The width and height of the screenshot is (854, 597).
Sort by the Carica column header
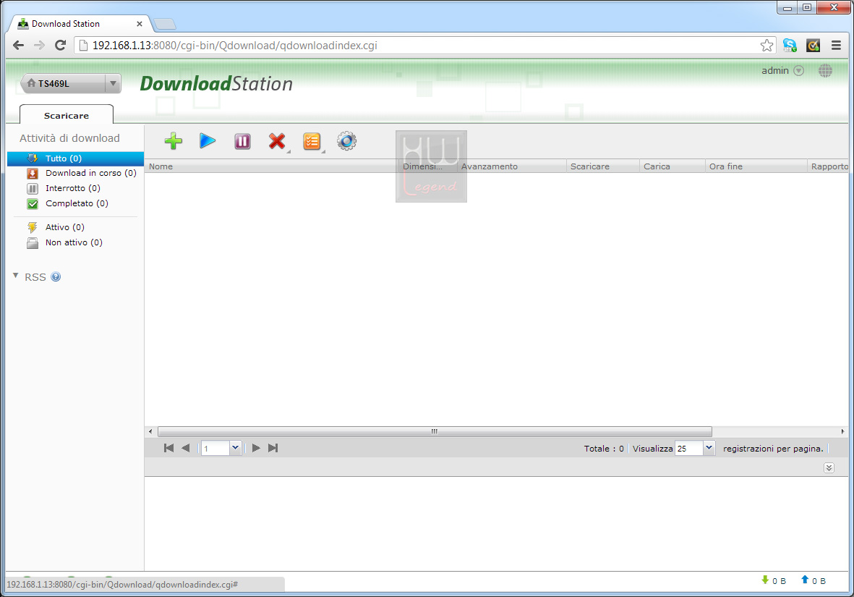coord(672,166)
